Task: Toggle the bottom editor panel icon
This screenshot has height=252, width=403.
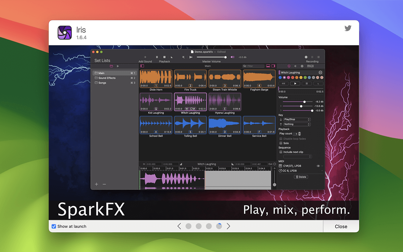Action: (268, 66)
